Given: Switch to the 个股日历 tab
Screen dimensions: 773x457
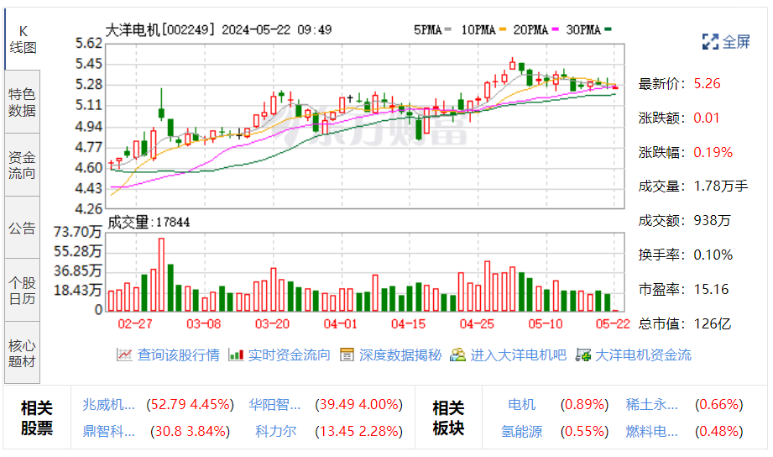Looking at the screenshot, I should [22, 290].
